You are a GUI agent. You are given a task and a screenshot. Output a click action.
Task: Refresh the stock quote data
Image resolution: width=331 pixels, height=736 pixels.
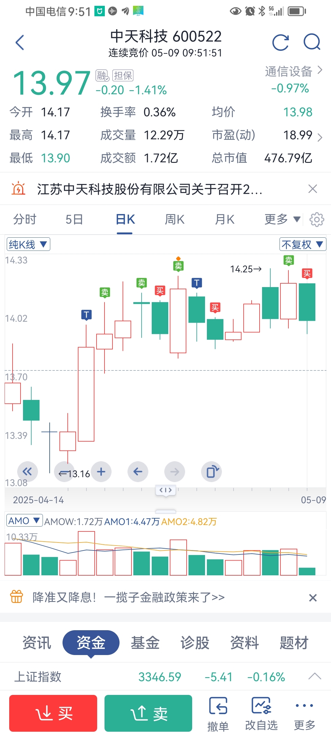point(280,42)
